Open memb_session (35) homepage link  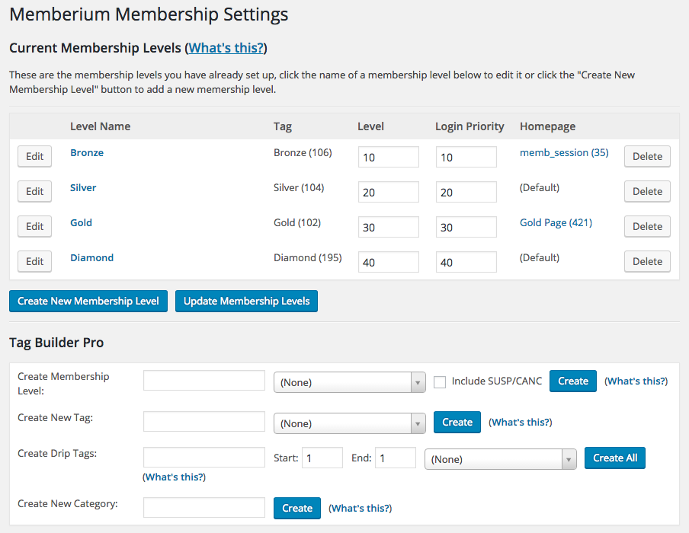[564, 153]
